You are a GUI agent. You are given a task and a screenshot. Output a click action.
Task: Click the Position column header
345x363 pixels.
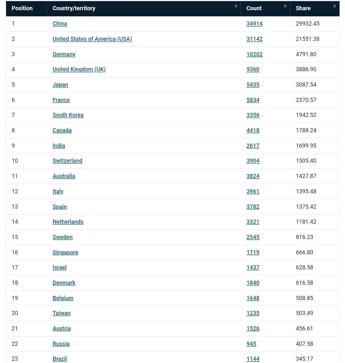tap(22, 8)
